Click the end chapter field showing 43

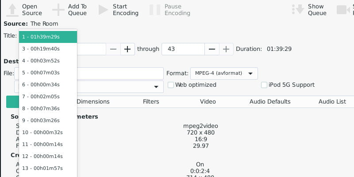pos(182,49)
